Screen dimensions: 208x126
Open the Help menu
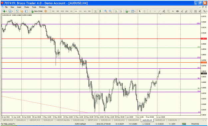(x=50, y=7)
